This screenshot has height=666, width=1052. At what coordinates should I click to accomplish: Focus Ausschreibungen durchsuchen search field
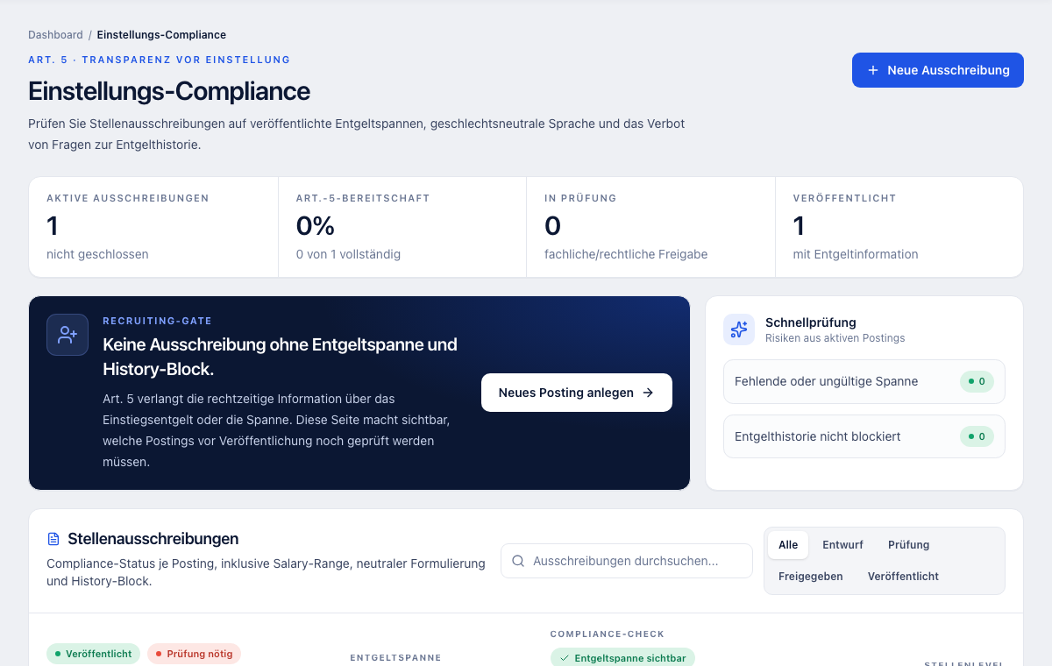pos(627,561)
